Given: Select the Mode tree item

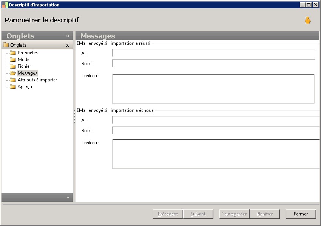Looking at the screenshot, I should click(x=23, y=60).
